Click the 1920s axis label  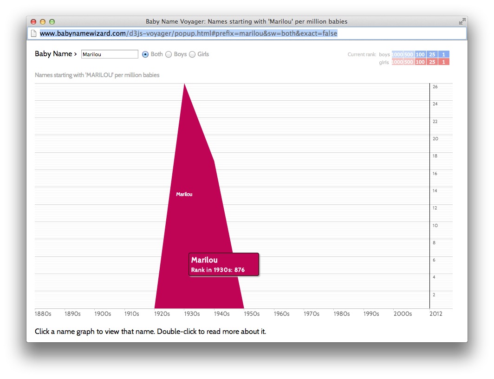pos(162,314)
